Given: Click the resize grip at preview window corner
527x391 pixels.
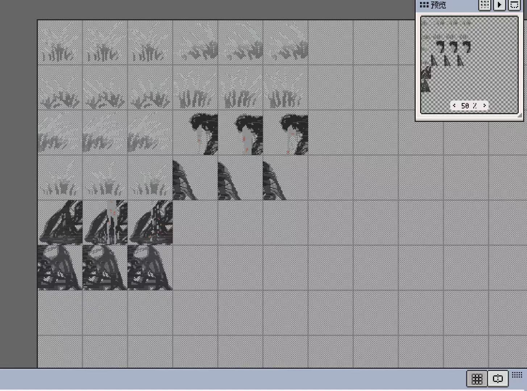Looking at the screenshot, I should coord(520,115).
